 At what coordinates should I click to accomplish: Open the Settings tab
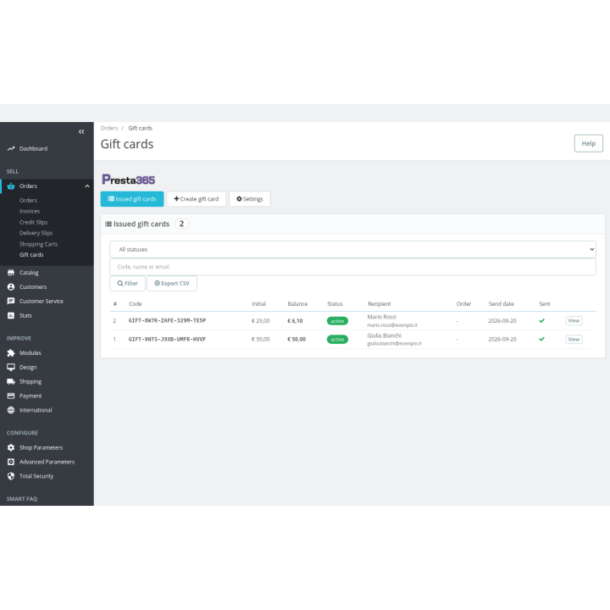click(250, 199)
